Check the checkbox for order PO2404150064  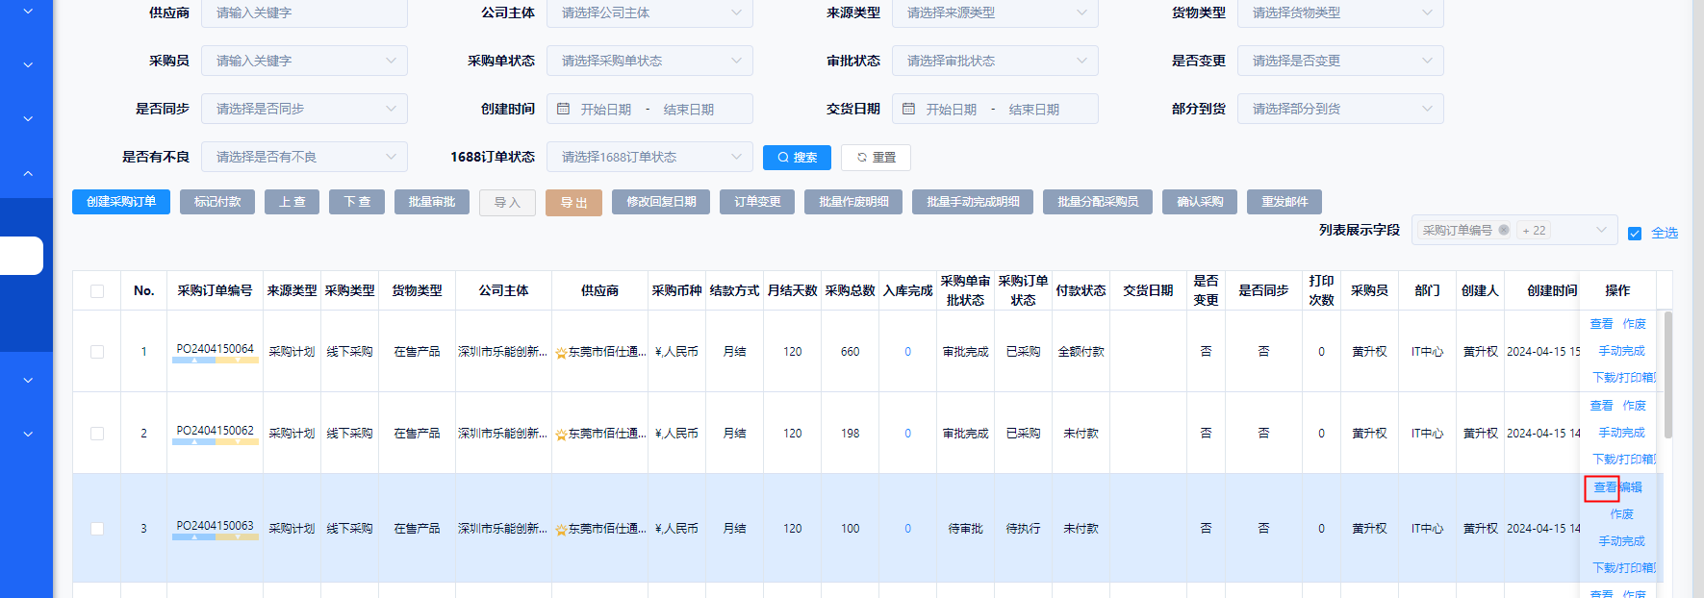tap(97, 352)
